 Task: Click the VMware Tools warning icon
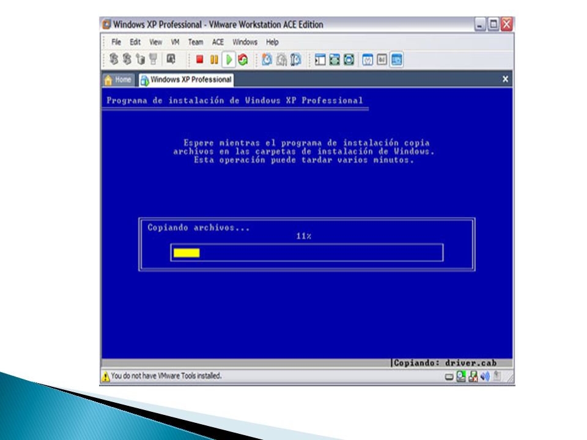coord(106,376)
